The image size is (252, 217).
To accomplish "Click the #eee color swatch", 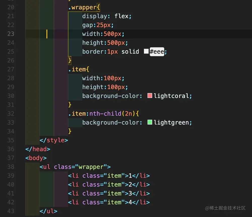I will 146,51.
